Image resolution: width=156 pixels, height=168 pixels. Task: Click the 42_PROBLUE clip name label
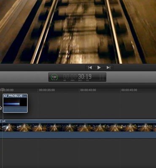point(15,96)
